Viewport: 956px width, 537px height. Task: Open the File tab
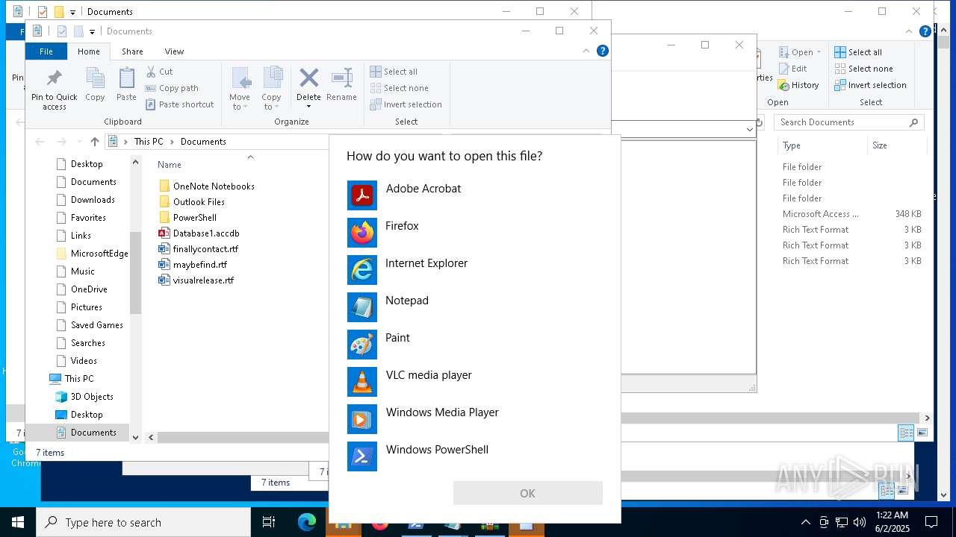(46, 51)
